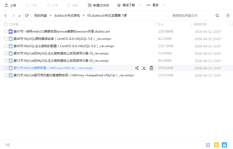Toggle the select-all 文件名 checkbox
This screenshot has height=149, width=233.
click(x=6, y=24)
